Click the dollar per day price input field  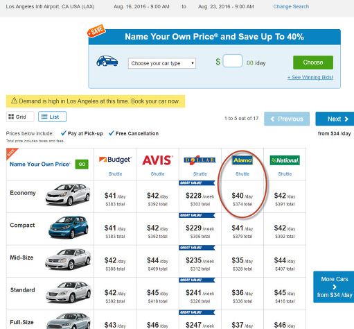click(233, 61)
